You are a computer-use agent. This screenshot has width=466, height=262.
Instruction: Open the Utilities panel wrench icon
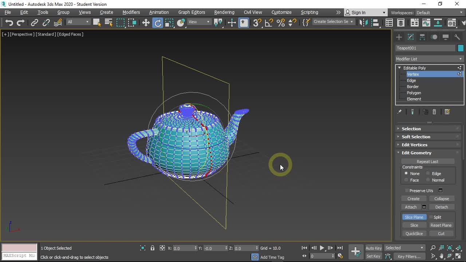[x=457, y=37]
